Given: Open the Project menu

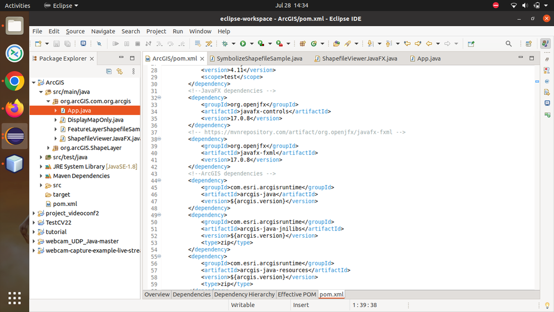Looking at the screenshot, I should coord(156,31).
